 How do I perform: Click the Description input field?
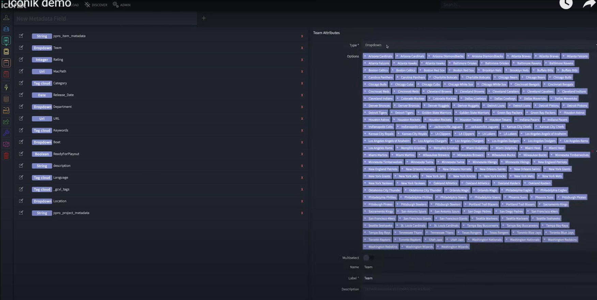click(480, 289)
